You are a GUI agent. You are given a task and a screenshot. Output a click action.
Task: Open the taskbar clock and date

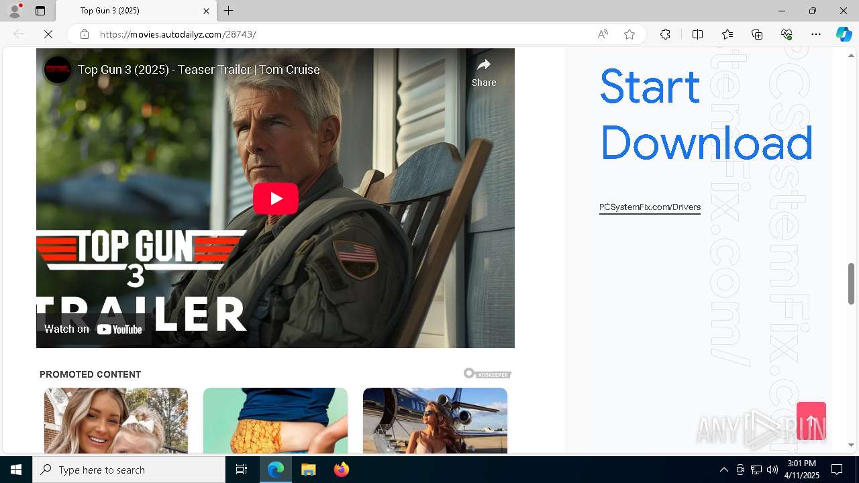tap(802, 470)
